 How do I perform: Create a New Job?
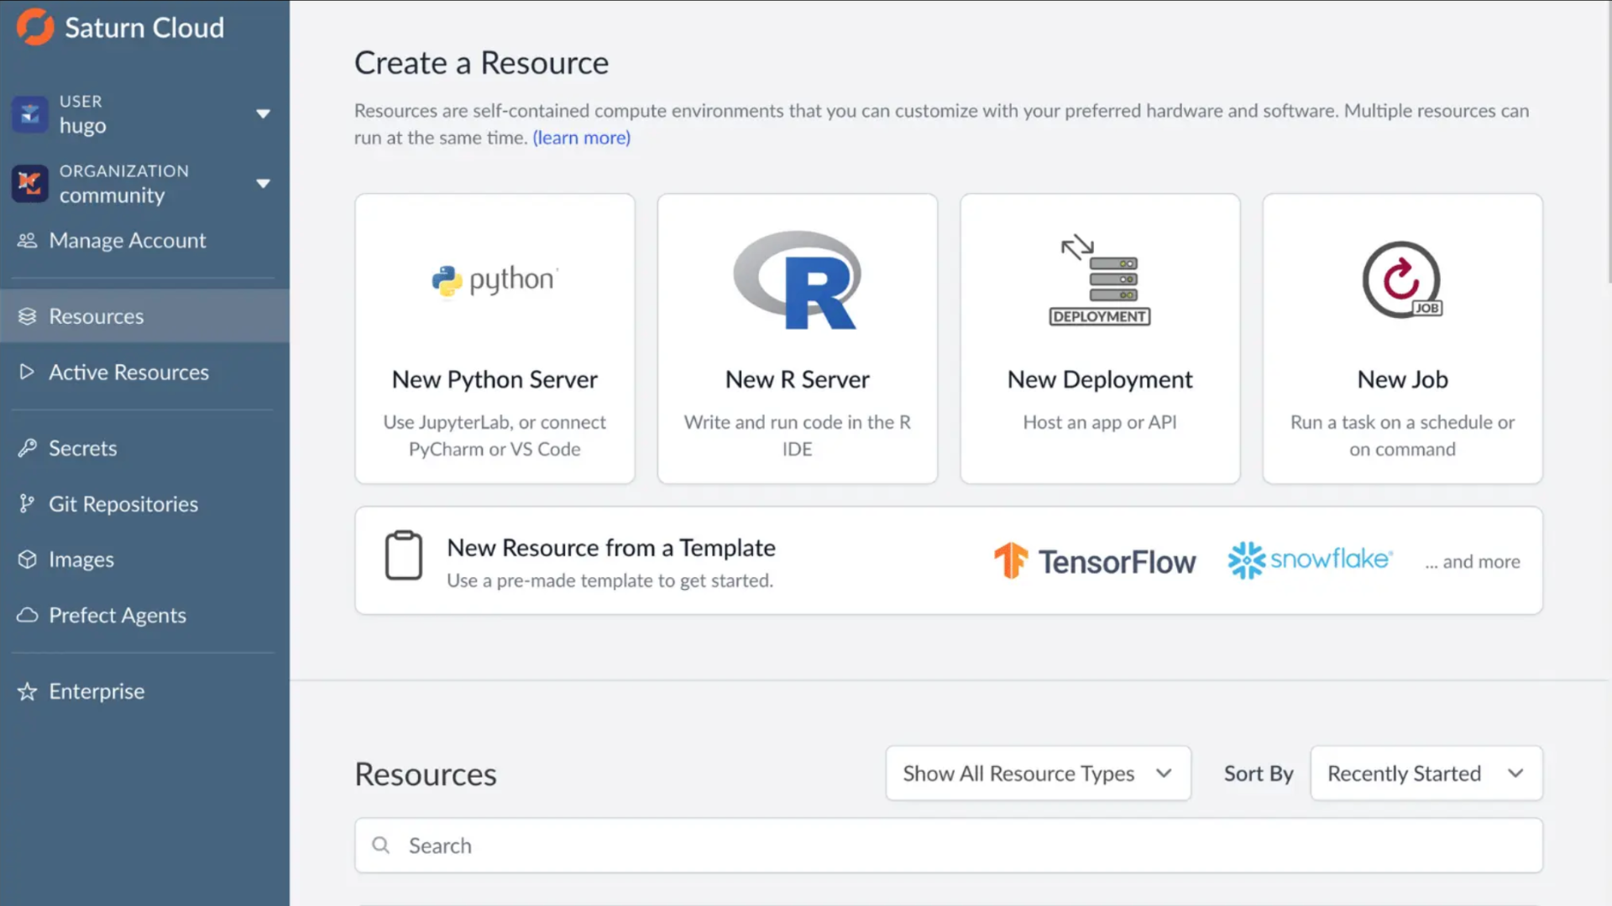click(x=1402, y=339)
